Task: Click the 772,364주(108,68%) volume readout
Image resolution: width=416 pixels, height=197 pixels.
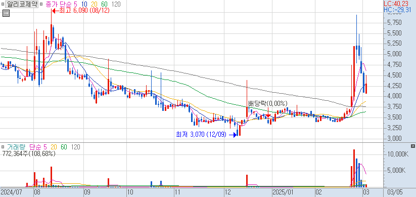Action: pyautogui.click(x=29, y=153)
